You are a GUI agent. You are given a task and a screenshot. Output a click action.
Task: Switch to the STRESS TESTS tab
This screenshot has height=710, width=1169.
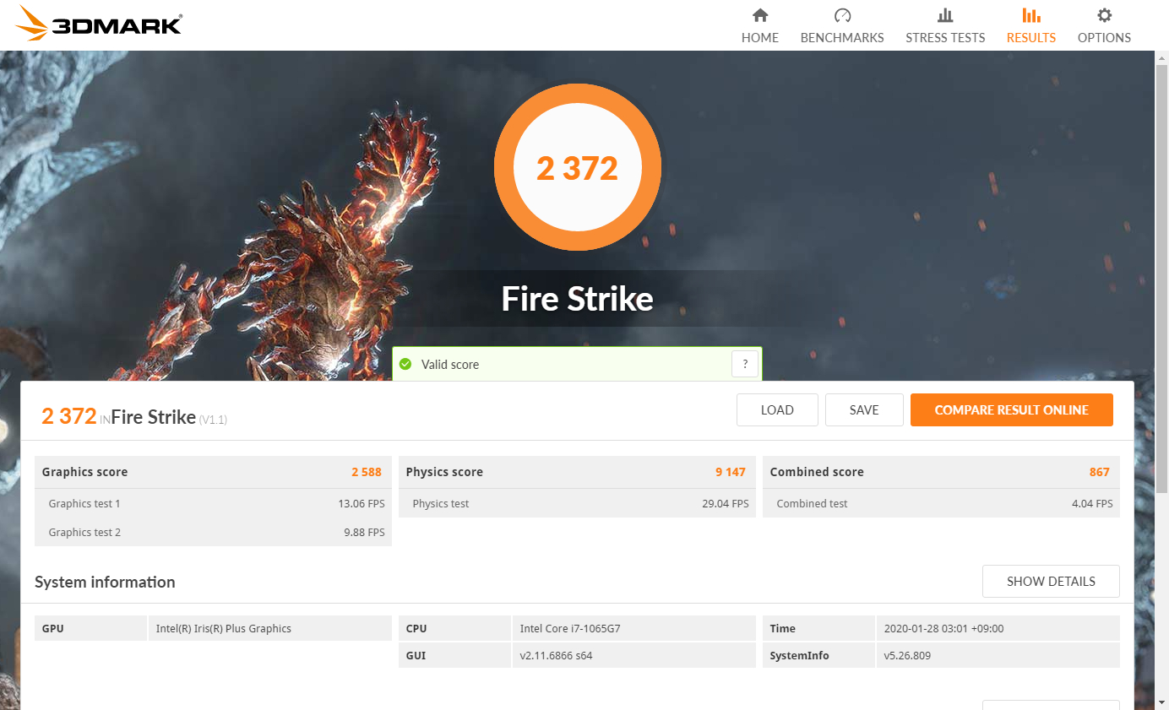(x=945, y=37)
